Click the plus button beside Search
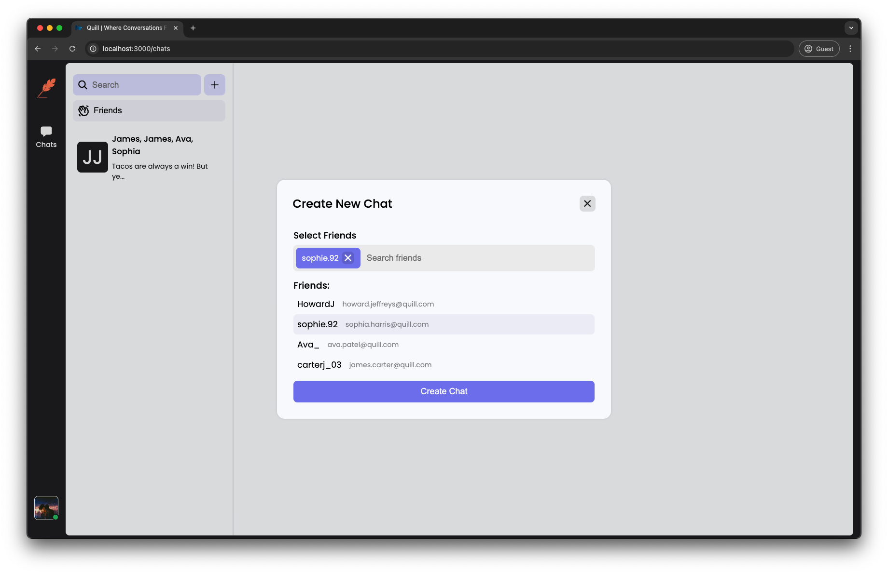888x574 pixels. (x=215, y=85)
